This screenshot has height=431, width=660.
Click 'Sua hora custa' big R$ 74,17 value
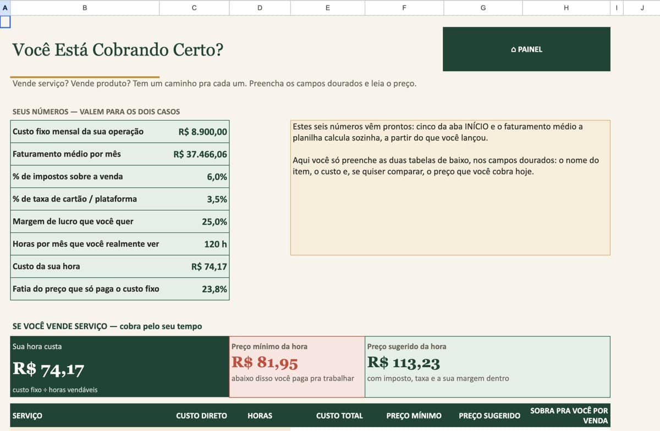48,370
